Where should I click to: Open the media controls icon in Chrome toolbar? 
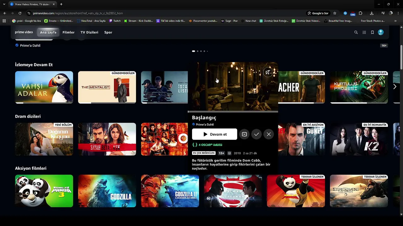point(383,13)
